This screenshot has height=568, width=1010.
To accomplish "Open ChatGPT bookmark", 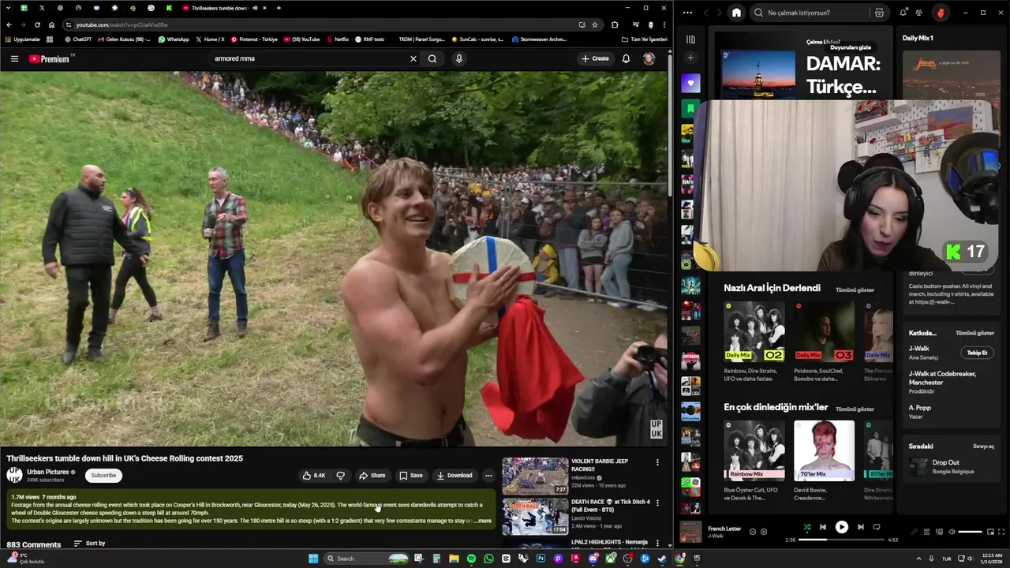I will coord(78,39).
